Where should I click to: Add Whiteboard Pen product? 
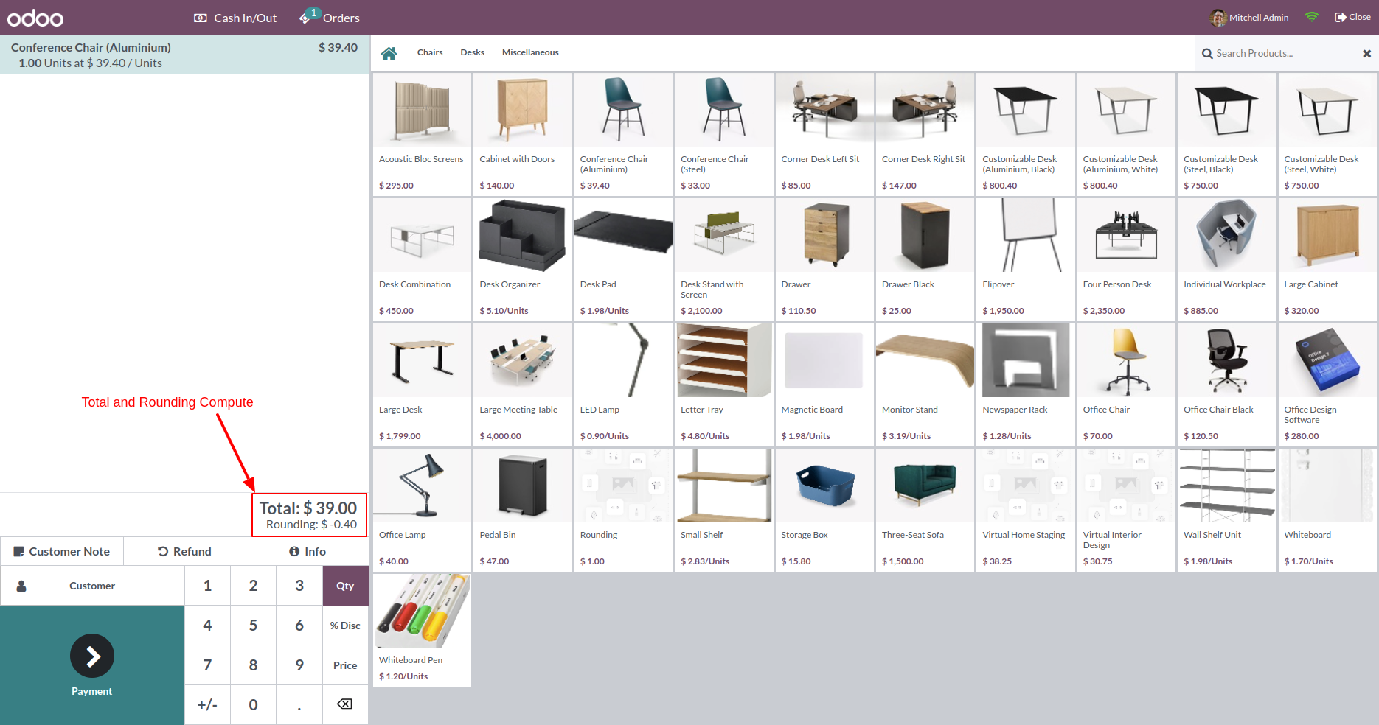(x=422, y=630)
